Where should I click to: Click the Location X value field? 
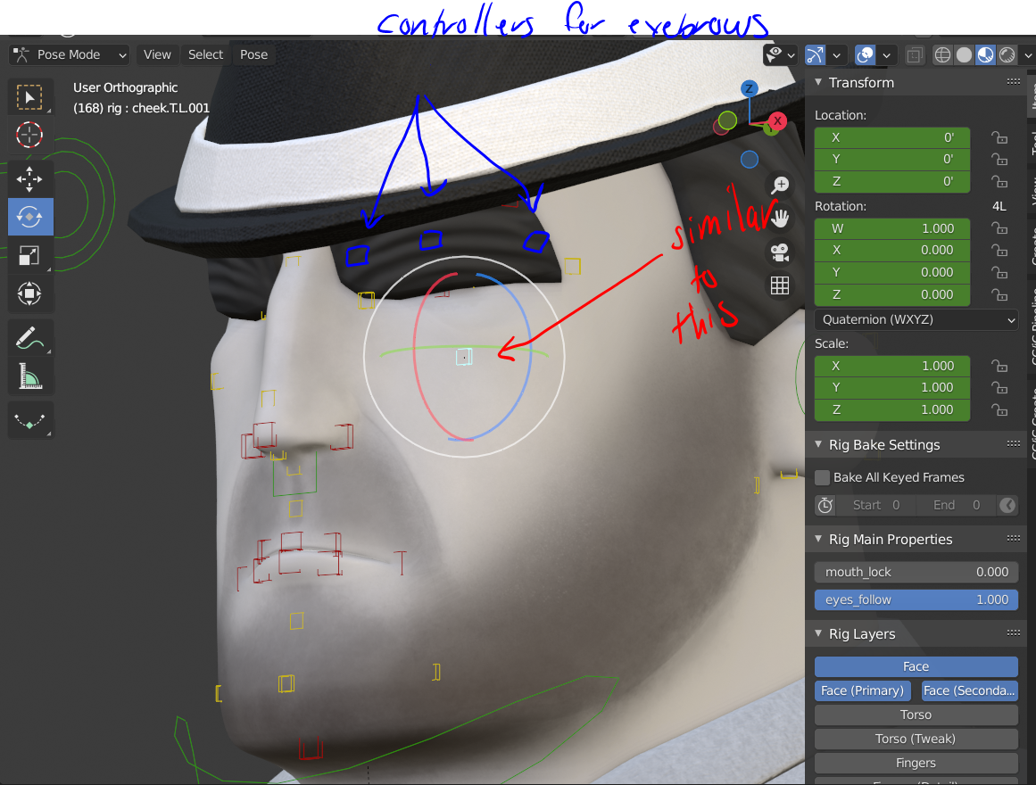892,137
